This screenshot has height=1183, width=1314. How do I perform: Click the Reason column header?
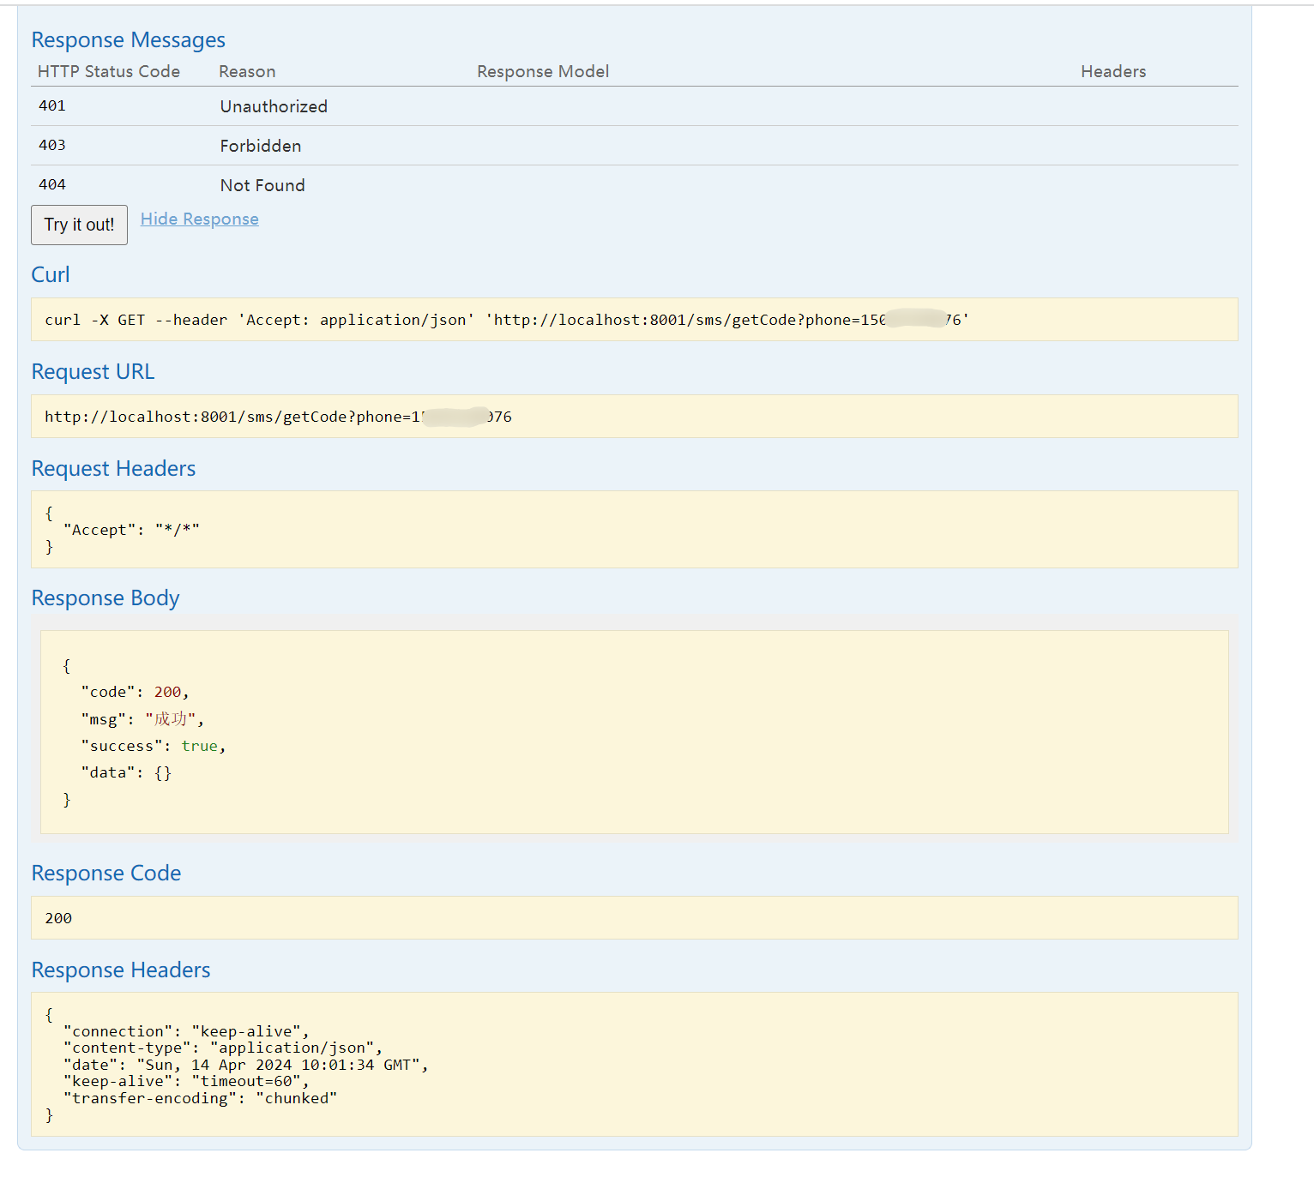point(247,71)
